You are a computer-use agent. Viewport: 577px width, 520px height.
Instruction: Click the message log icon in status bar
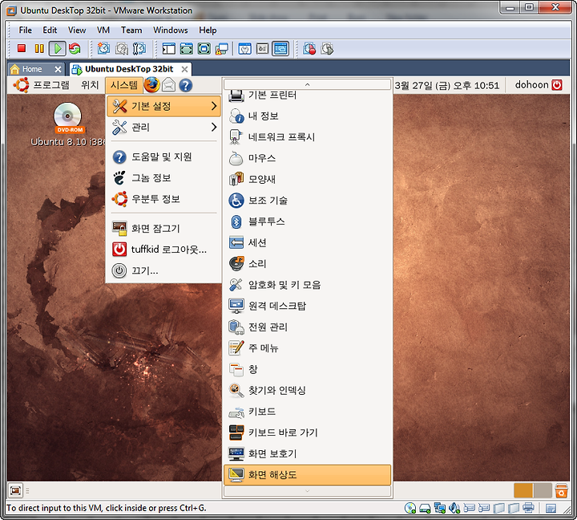pos(551,509)
